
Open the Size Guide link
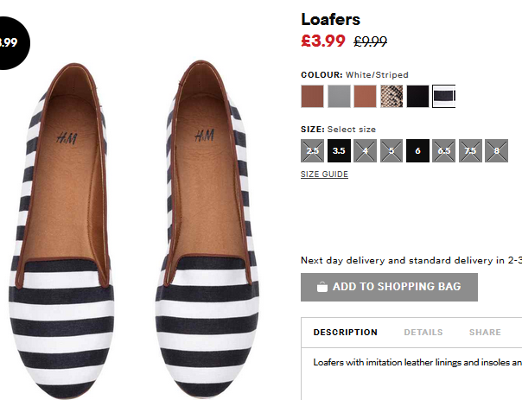pos(324,175)
